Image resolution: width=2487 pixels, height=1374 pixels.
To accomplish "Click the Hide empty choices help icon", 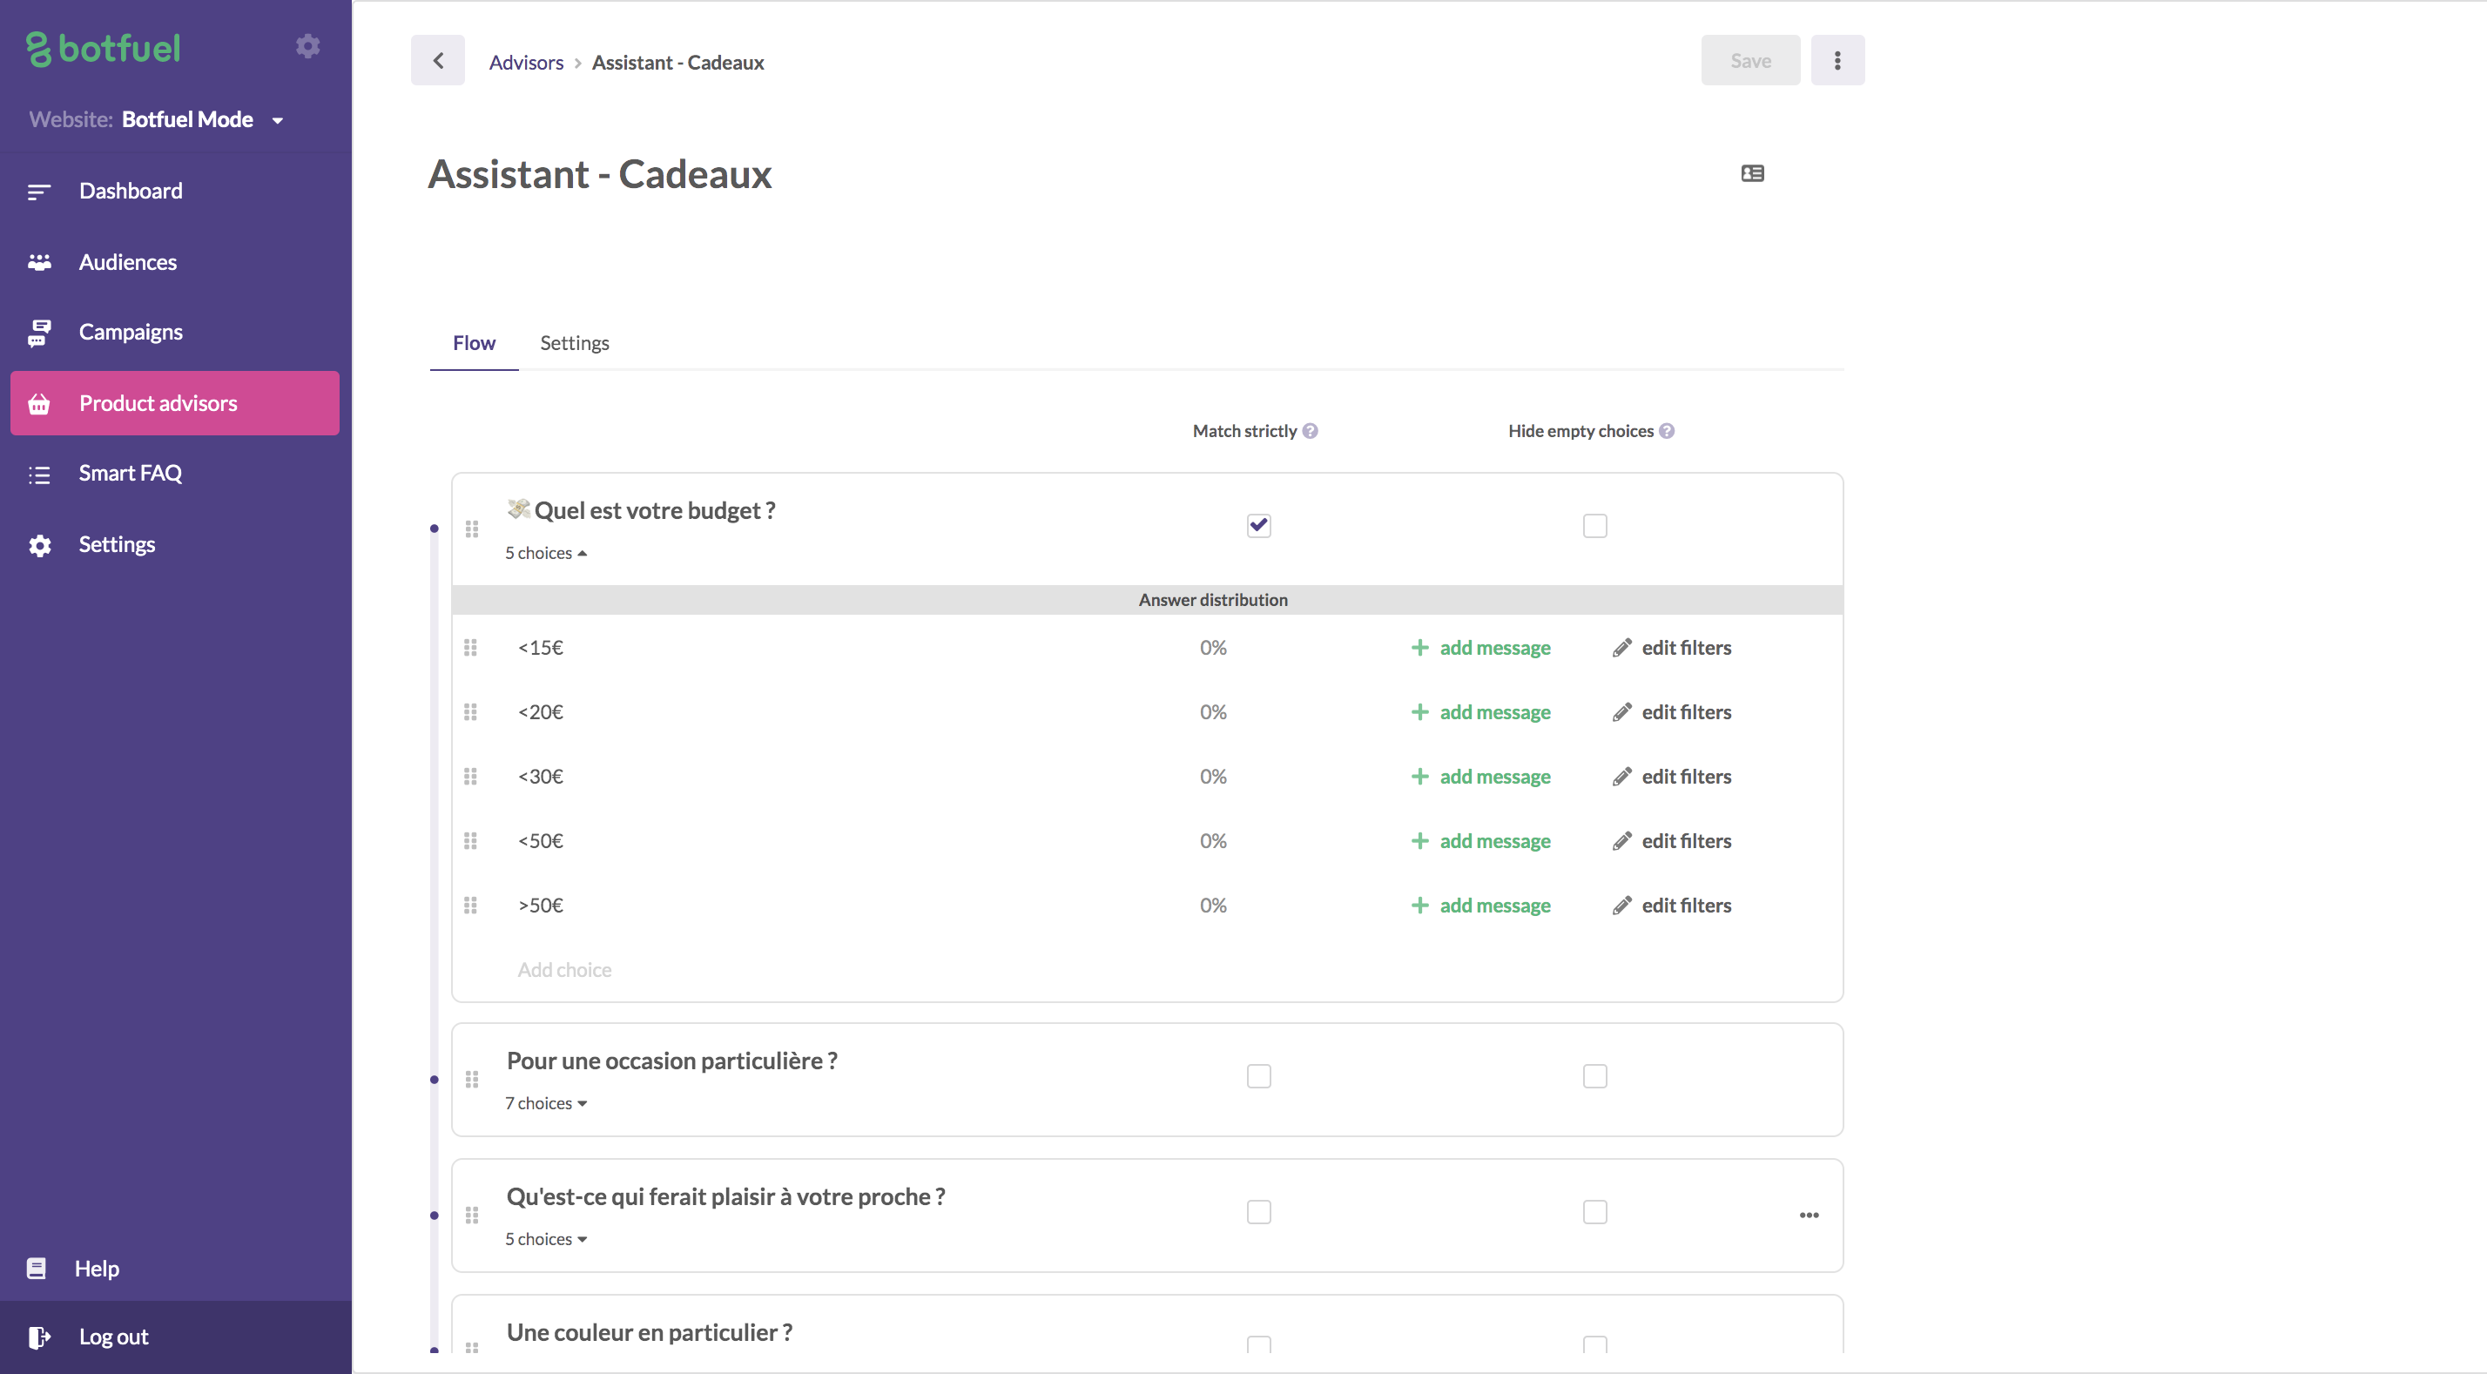I will tap(1667, 432).
